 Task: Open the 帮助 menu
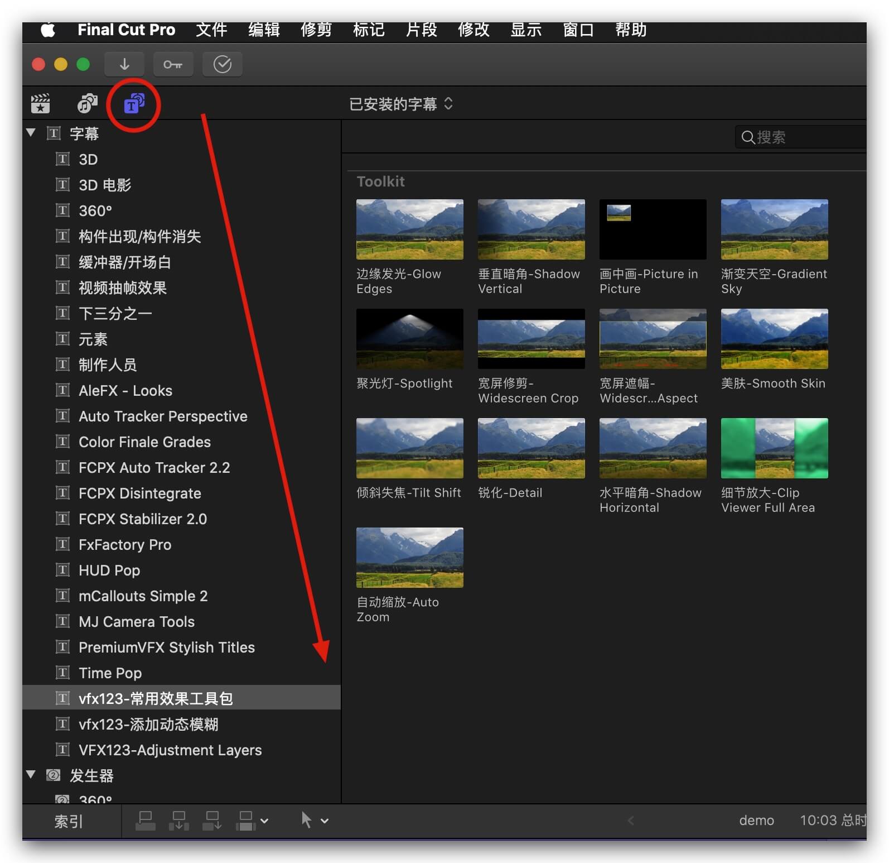pyautogui.click(x=631, y=30)
